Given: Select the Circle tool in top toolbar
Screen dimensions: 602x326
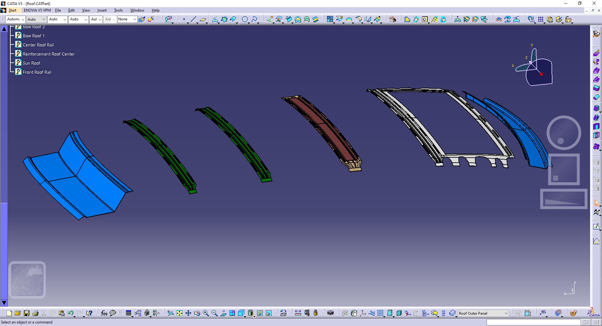Looking at the screenshot, I should tap(245, 19).
